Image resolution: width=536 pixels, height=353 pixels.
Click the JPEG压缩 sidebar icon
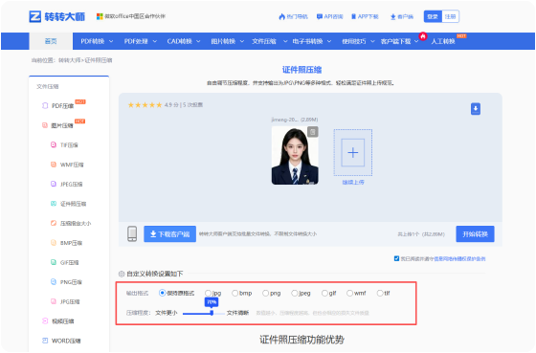(x=54, y=184)
